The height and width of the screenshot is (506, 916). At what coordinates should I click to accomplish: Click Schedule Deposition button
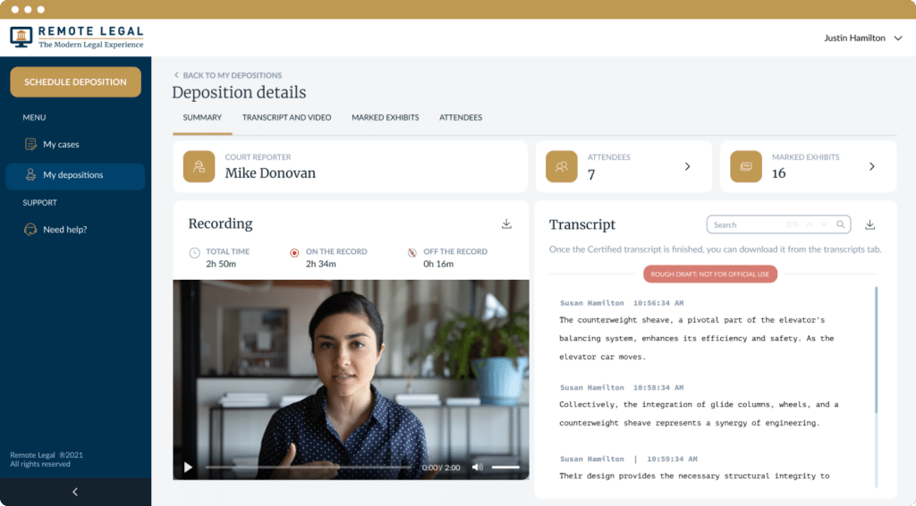tap(75, 82)
